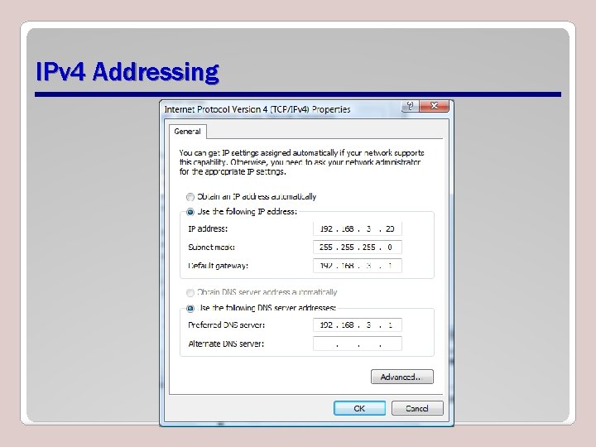Click the Alternate DNS server label
596x447 pixels.
point(226,344)
